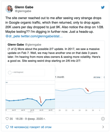The height and width of the screenshot is (132, 110).
Task: Click the Jan 28 low point on the chart
Action: click(41, 106)
